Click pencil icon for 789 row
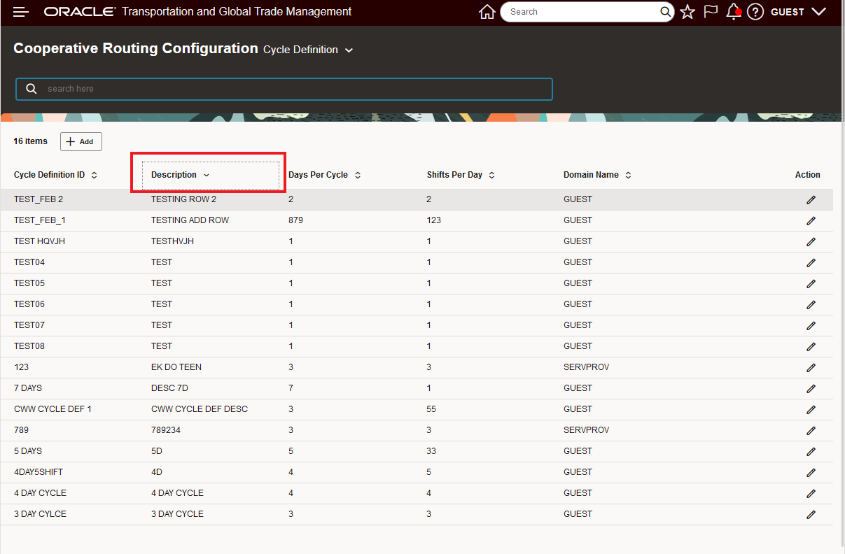This screenshot has width=845, height=554. tap(811, 430)
